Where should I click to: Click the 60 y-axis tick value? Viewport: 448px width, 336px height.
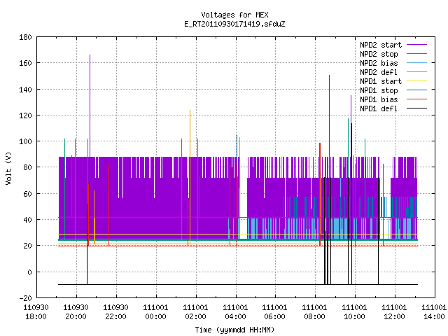(27, 194)
